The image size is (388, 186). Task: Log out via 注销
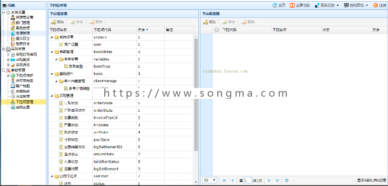(x=379, y=5)
